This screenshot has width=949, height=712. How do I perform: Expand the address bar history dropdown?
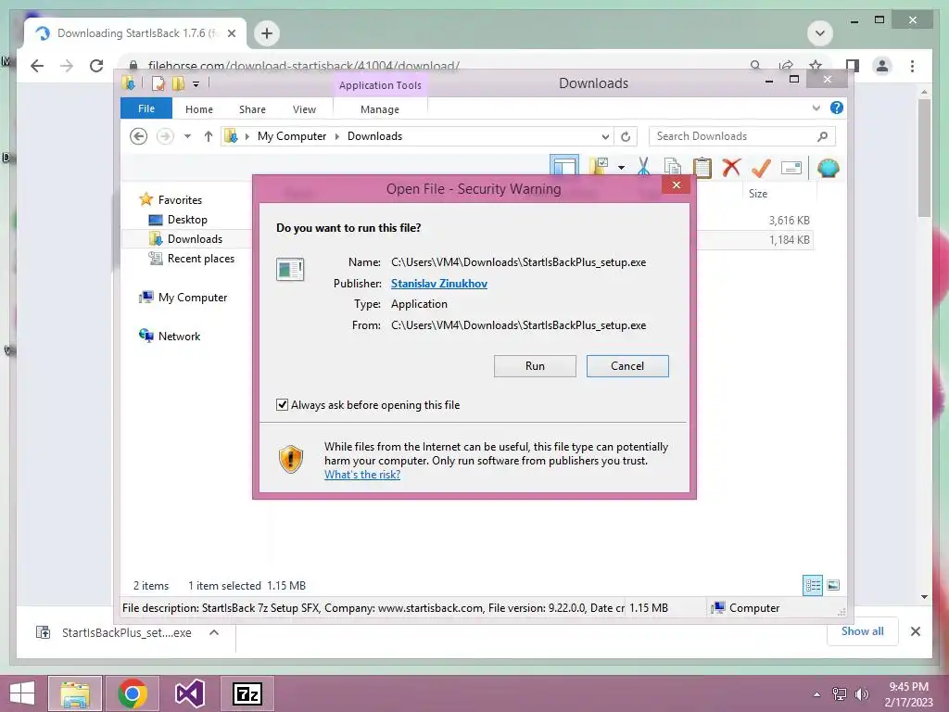point(604,137)
